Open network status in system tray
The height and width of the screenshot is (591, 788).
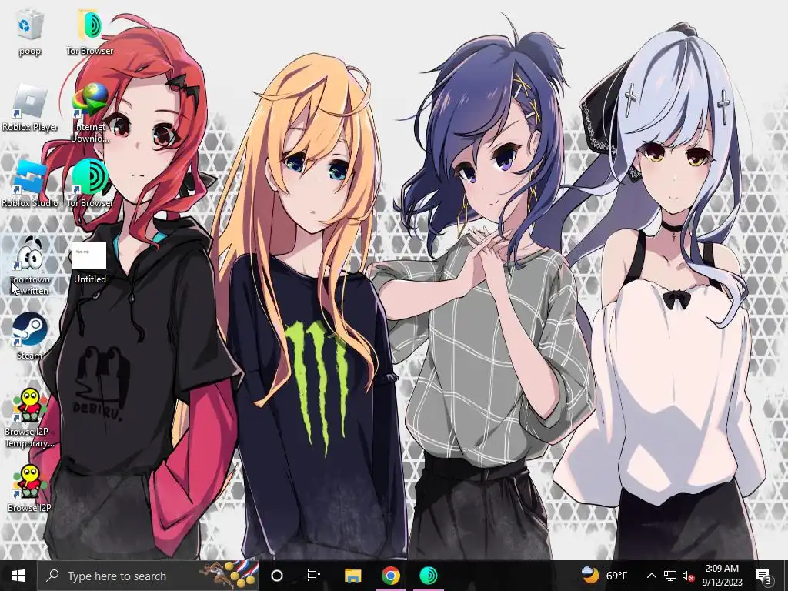pos(670,576)
